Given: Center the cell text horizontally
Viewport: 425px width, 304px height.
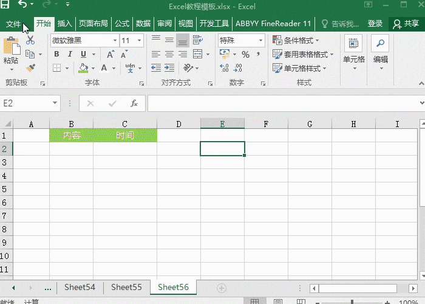Looking at the screenshot, I should pos(169,54).
